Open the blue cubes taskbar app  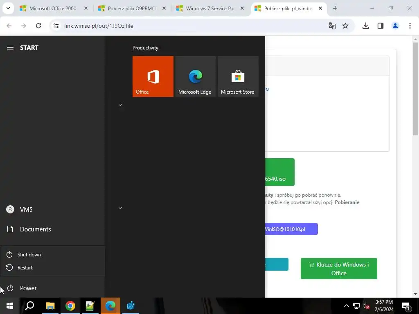click(x=131, y=306)
